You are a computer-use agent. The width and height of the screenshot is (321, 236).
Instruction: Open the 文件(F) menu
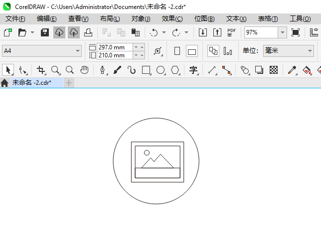15,19
